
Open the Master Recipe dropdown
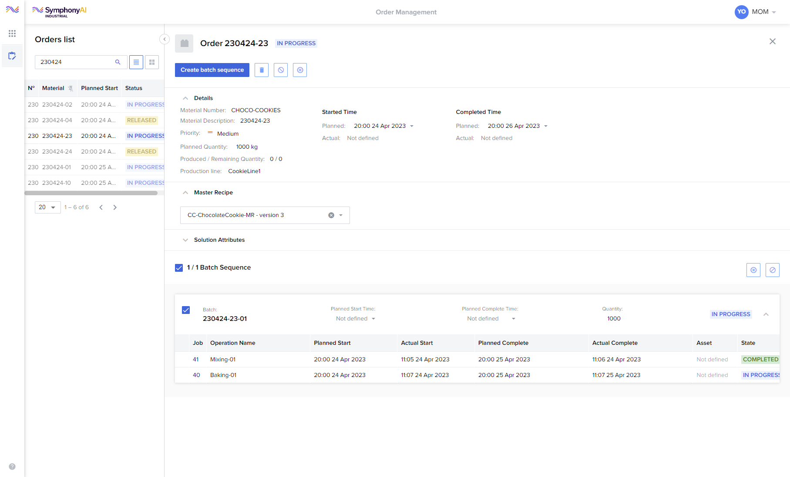click(x=341, y=215)
